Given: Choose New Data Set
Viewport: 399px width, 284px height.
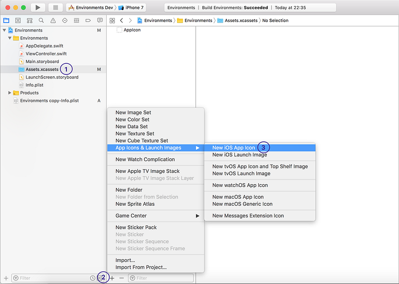Looking at the screenshot, I should (156, 127).
